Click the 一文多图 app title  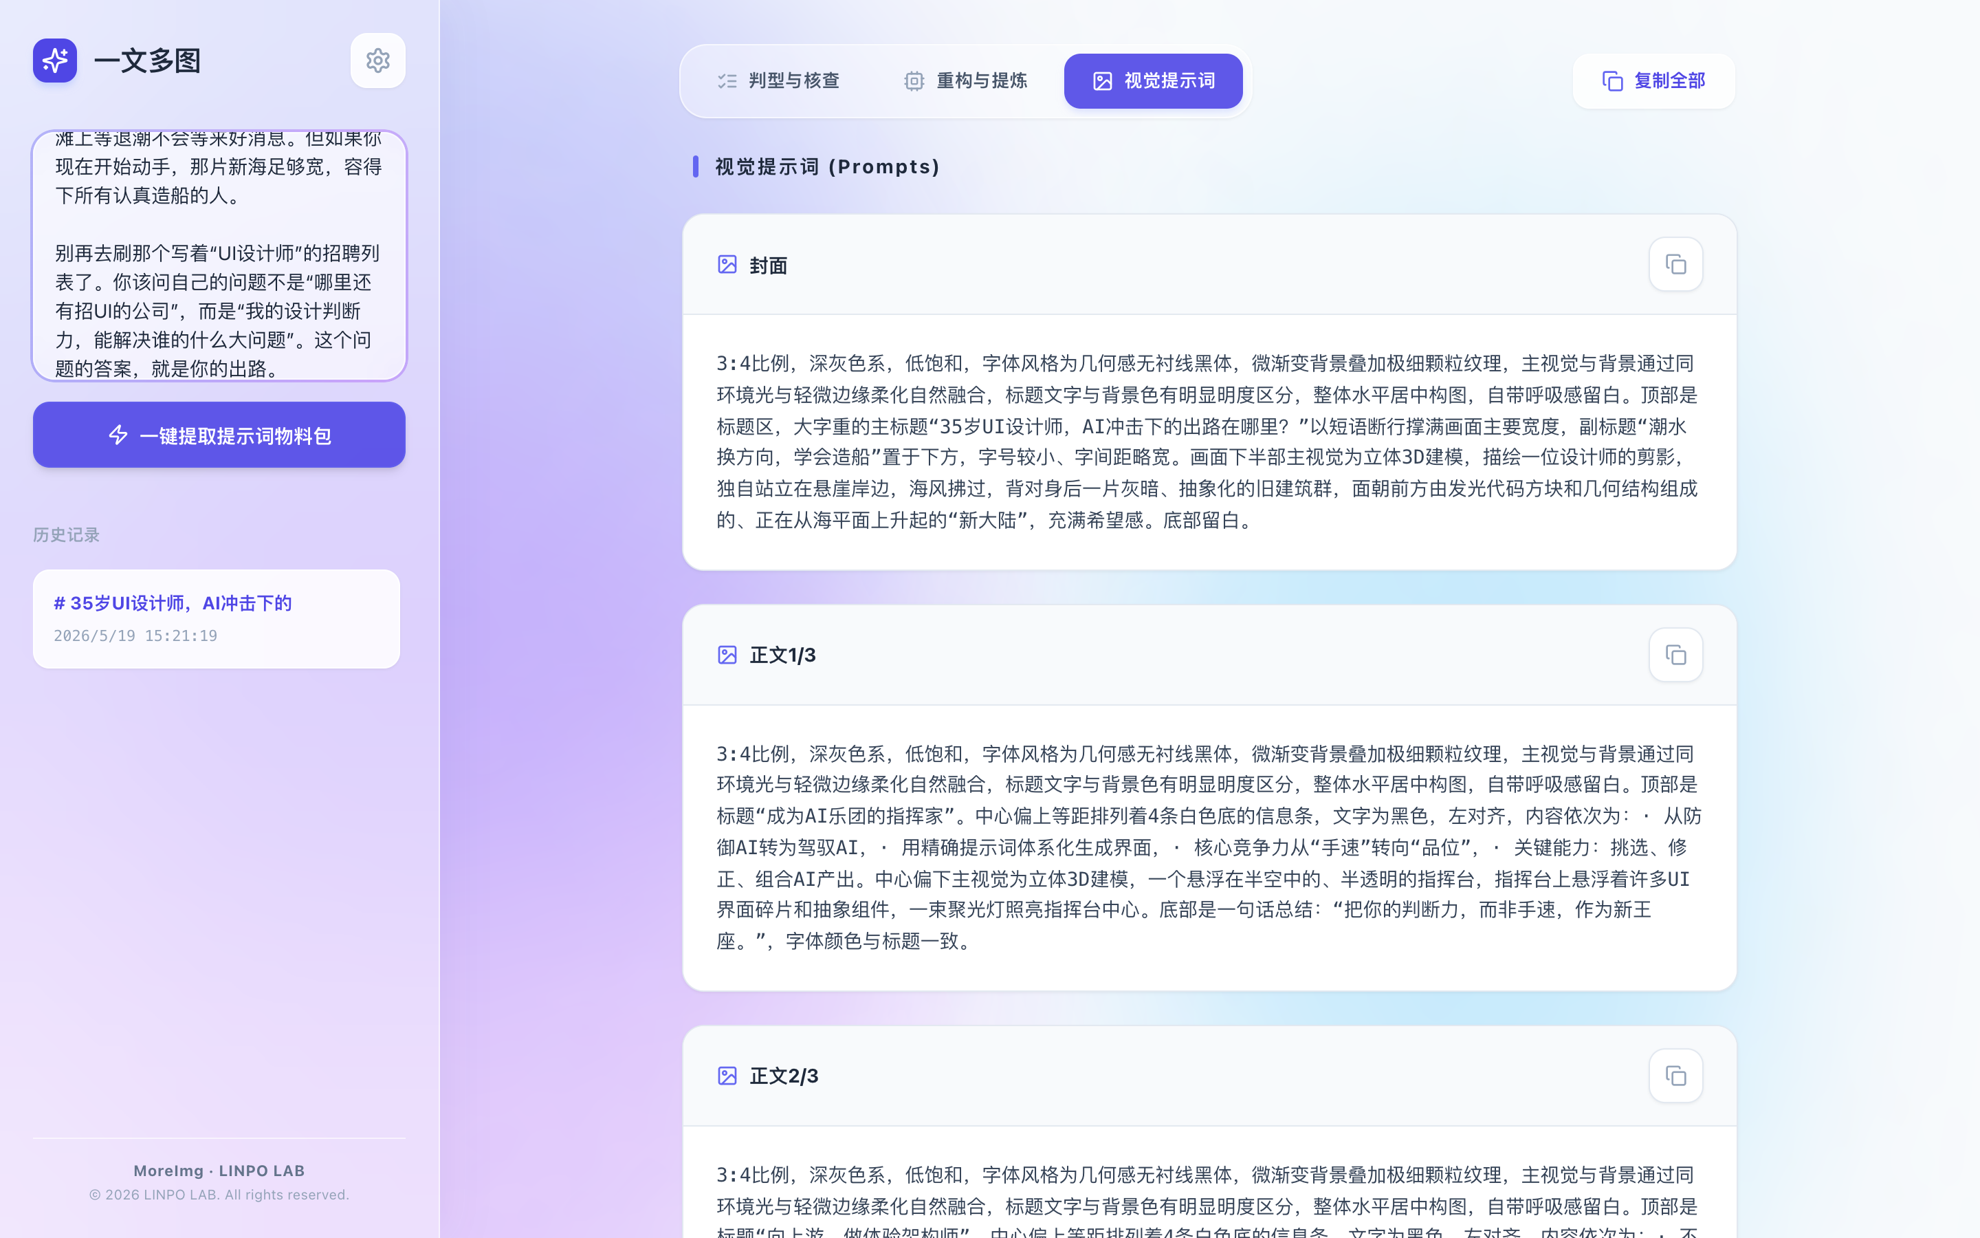coord(147,61)
